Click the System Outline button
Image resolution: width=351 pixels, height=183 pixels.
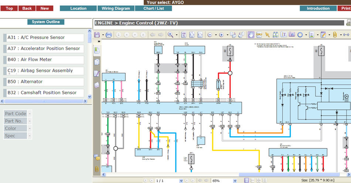[x=46, y=22]
